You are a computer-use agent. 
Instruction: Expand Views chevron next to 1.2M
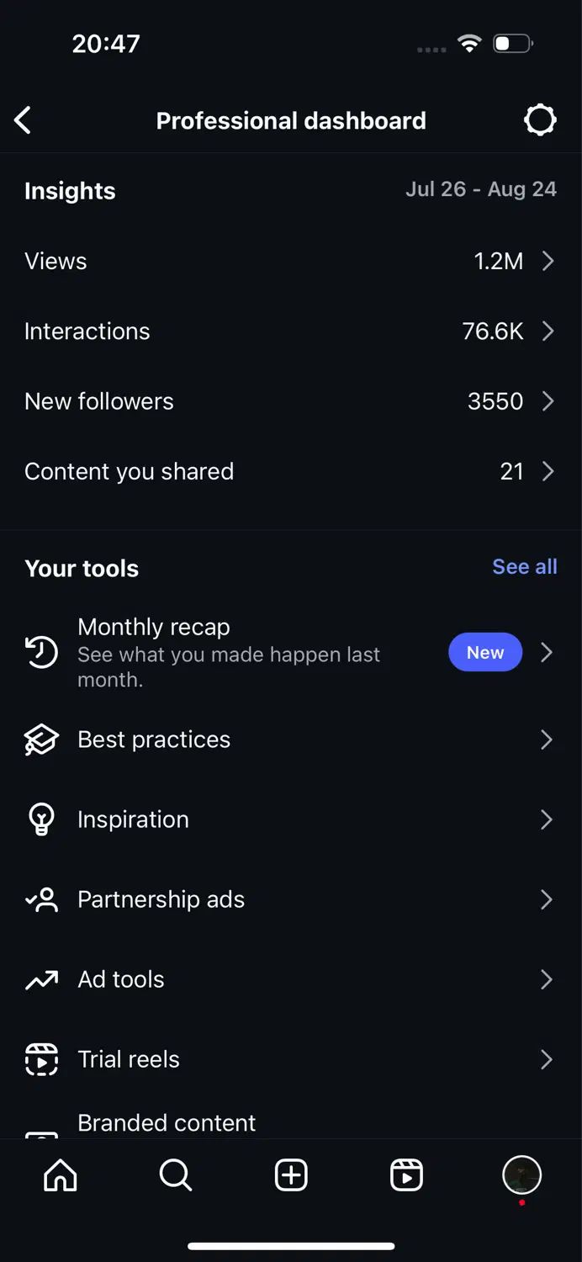[548, 261]
